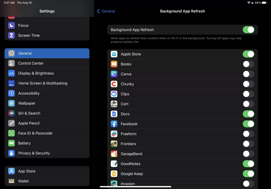Disable the main Background App Refresh switch

(248, 30)
